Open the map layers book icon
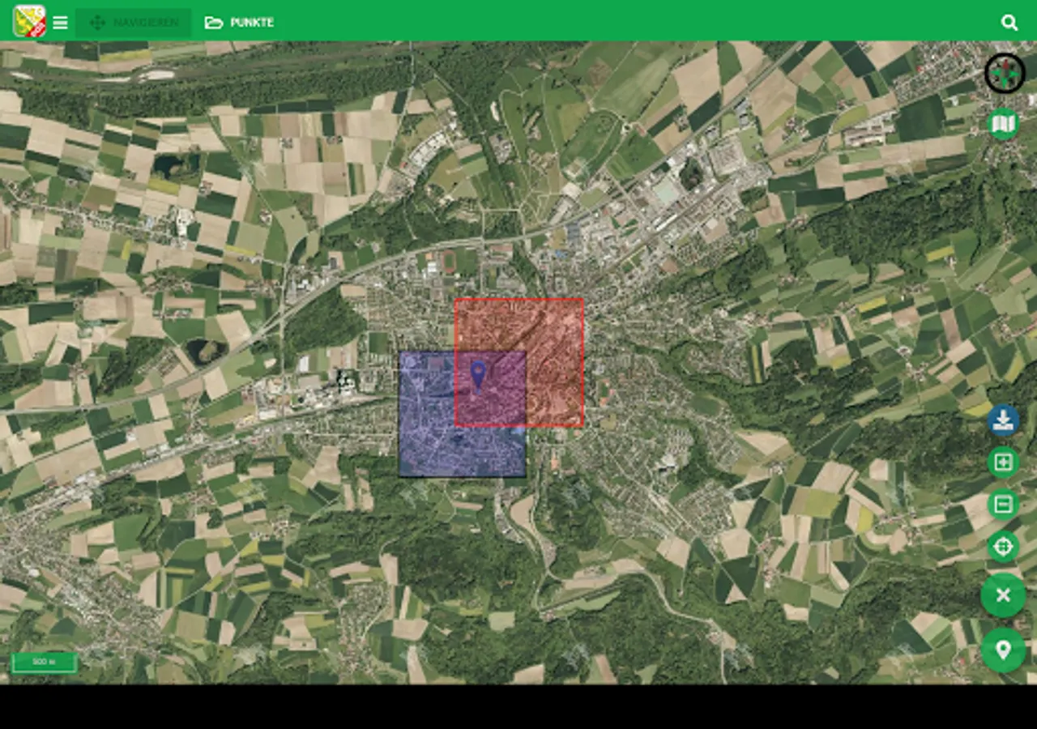 pyautogui.click(x=1004, y=124)
